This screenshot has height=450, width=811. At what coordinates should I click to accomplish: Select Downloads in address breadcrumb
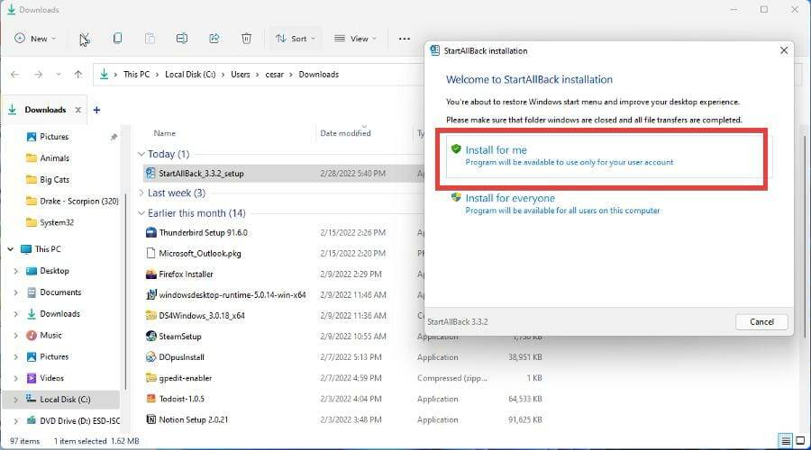tap(319, 75)
